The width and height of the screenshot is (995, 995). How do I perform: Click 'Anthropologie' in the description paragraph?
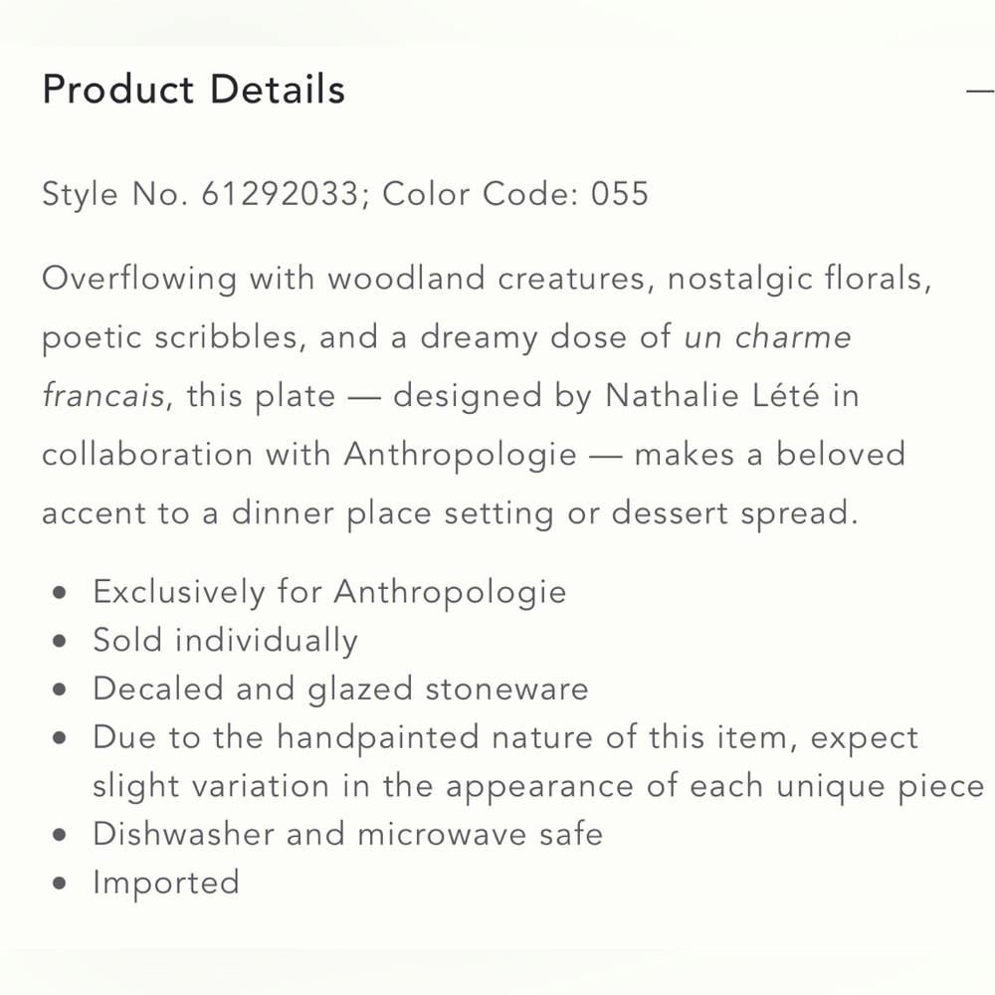click(x=460, y=455)
